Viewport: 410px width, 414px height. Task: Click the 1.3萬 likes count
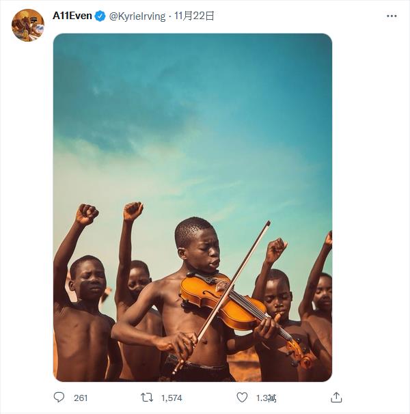pos(266,398)
